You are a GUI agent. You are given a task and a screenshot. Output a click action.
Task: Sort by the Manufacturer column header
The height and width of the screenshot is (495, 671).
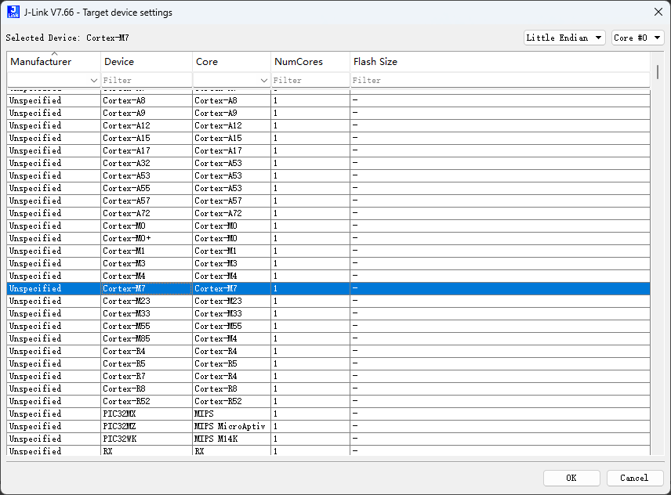click(x=53, y=62)
